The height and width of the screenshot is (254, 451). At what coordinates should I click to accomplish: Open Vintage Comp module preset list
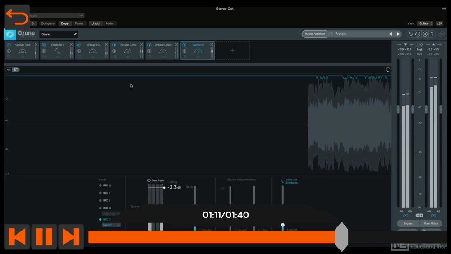114,56
